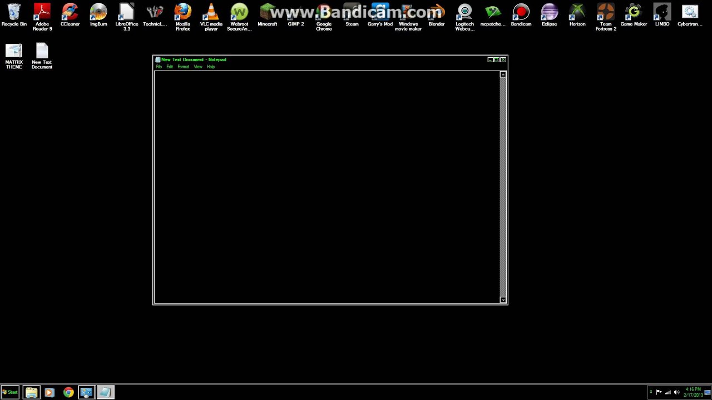Click the Cybertron desktop shortcut

pyautogui.click(x=690, y=16)
